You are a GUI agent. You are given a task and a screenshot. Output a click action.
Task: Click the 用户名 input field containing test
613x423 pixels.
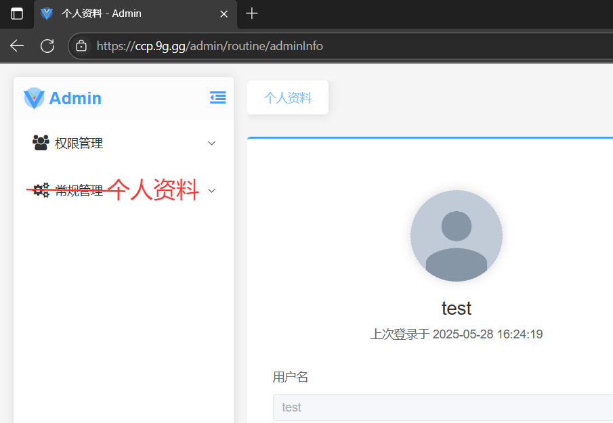pyautogui.click(x=443, y=407)
